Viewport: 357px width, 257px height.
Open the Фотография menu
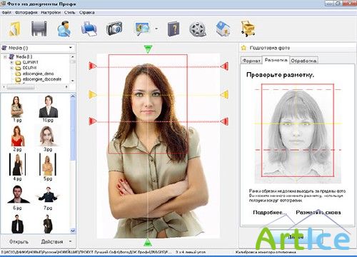pos(26,12)
